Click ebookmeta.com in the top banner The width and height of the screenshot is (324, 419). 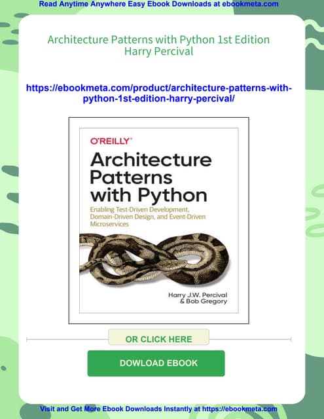tap(250, 4)
